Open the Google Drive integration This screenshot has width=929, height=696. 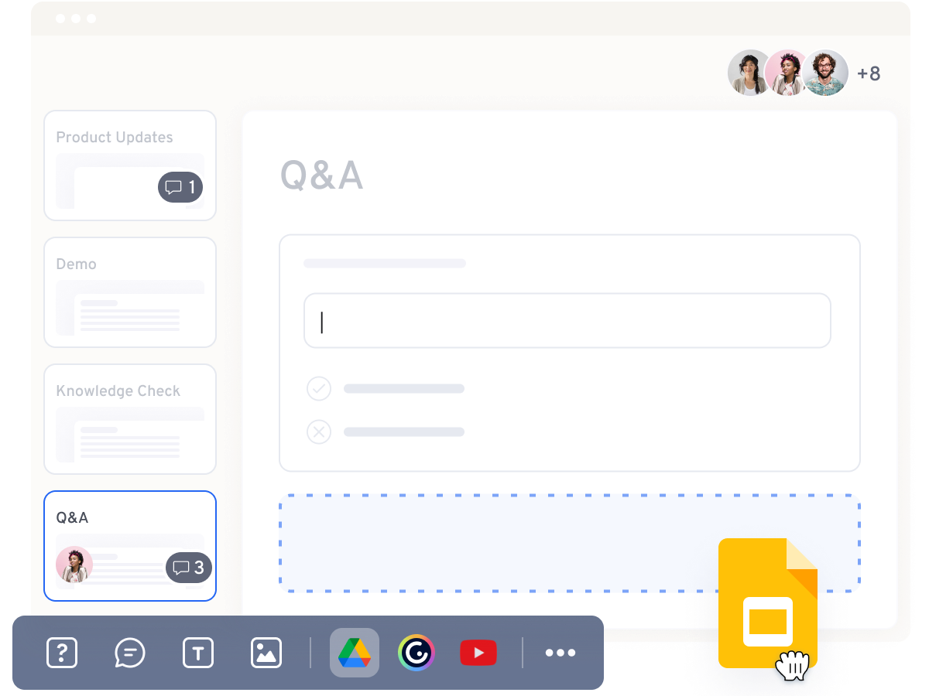pos(355,653)
